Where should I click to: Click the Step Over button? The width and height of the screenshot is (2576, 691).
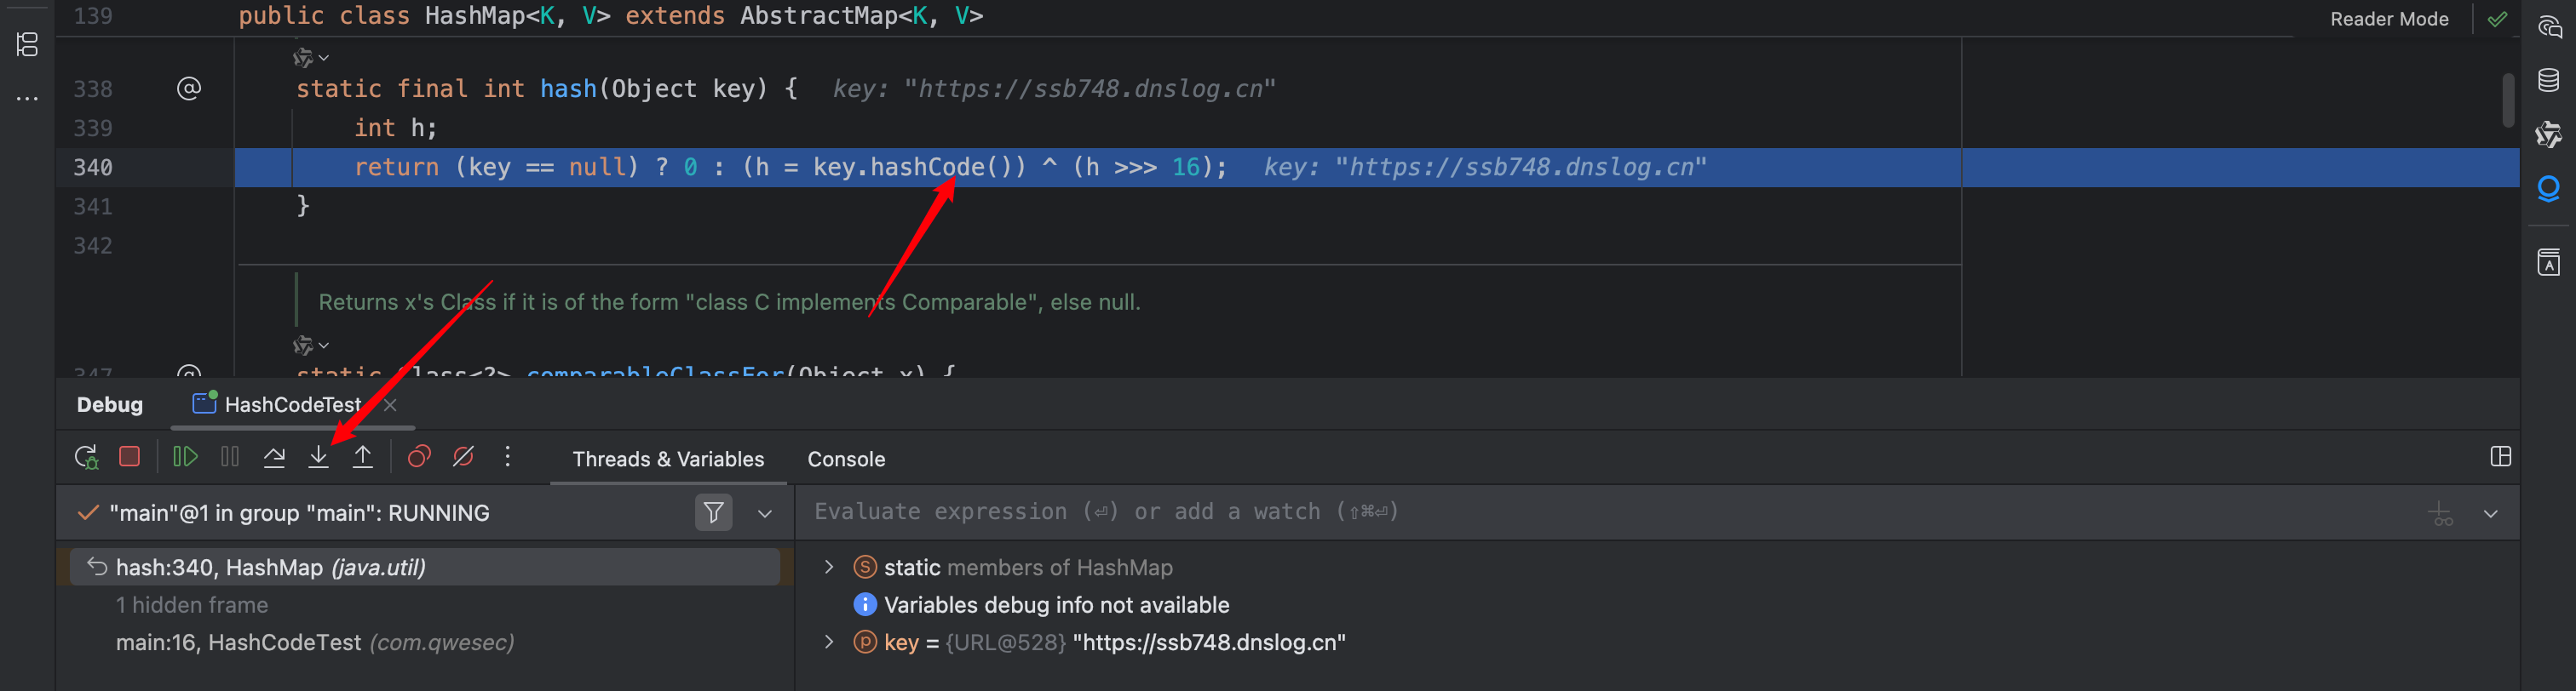click(x=274, y=457)
